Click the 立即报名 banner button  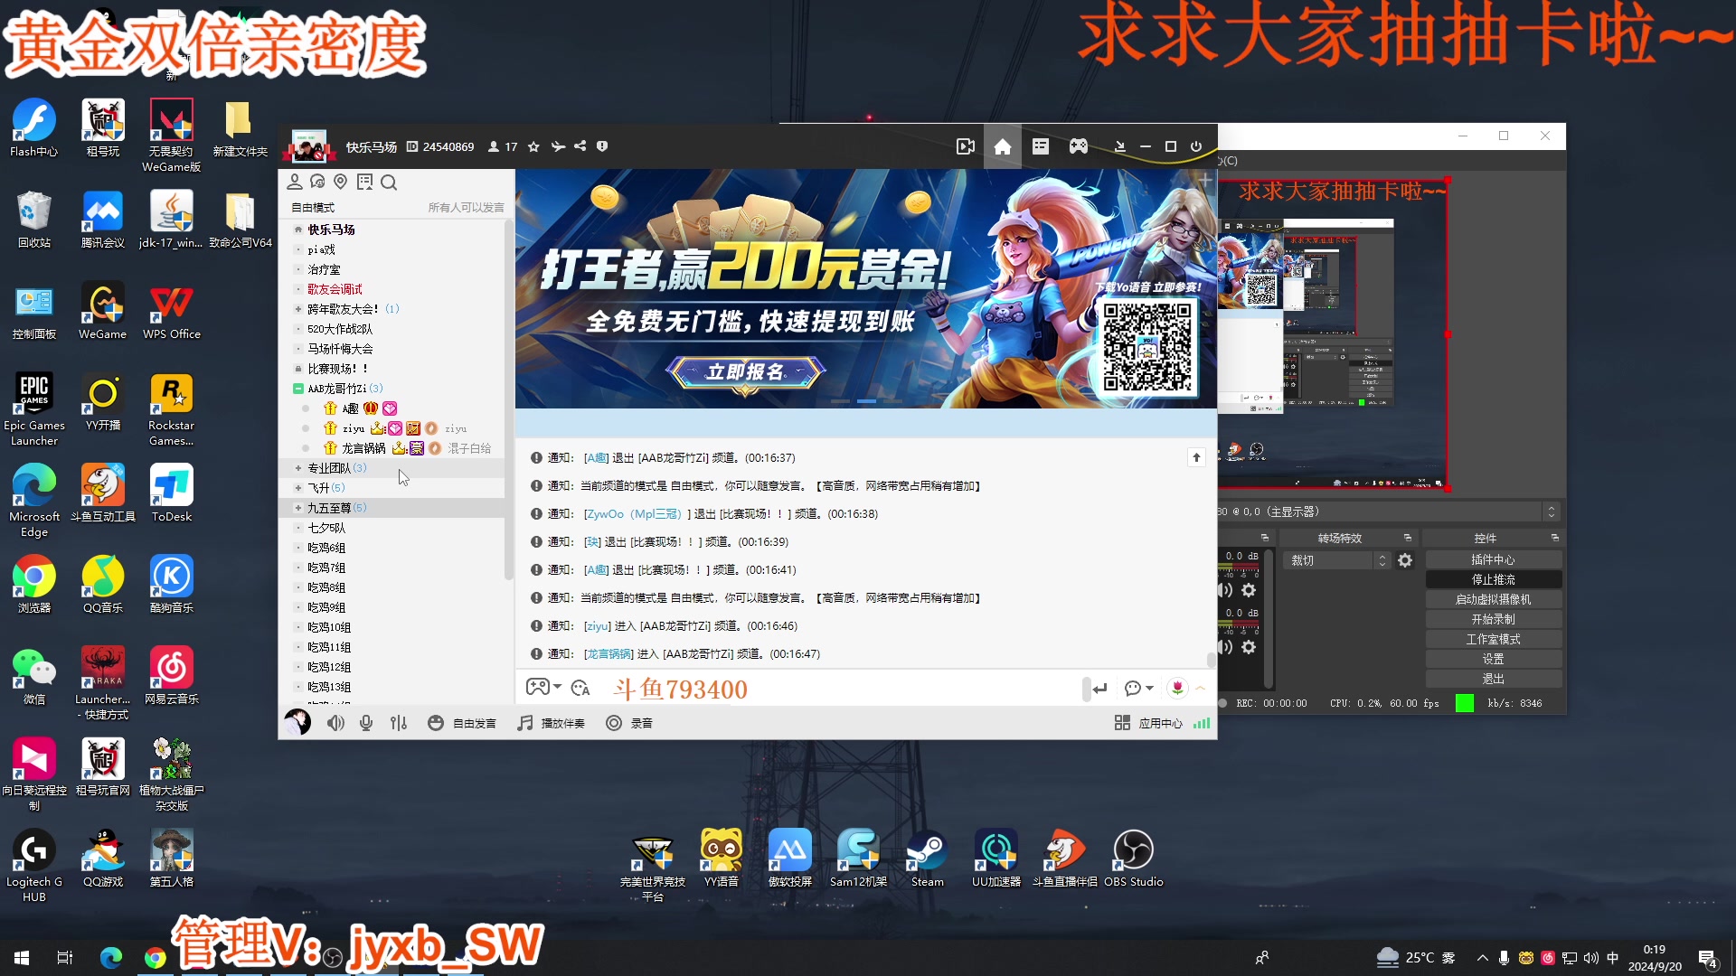(745, 371)
